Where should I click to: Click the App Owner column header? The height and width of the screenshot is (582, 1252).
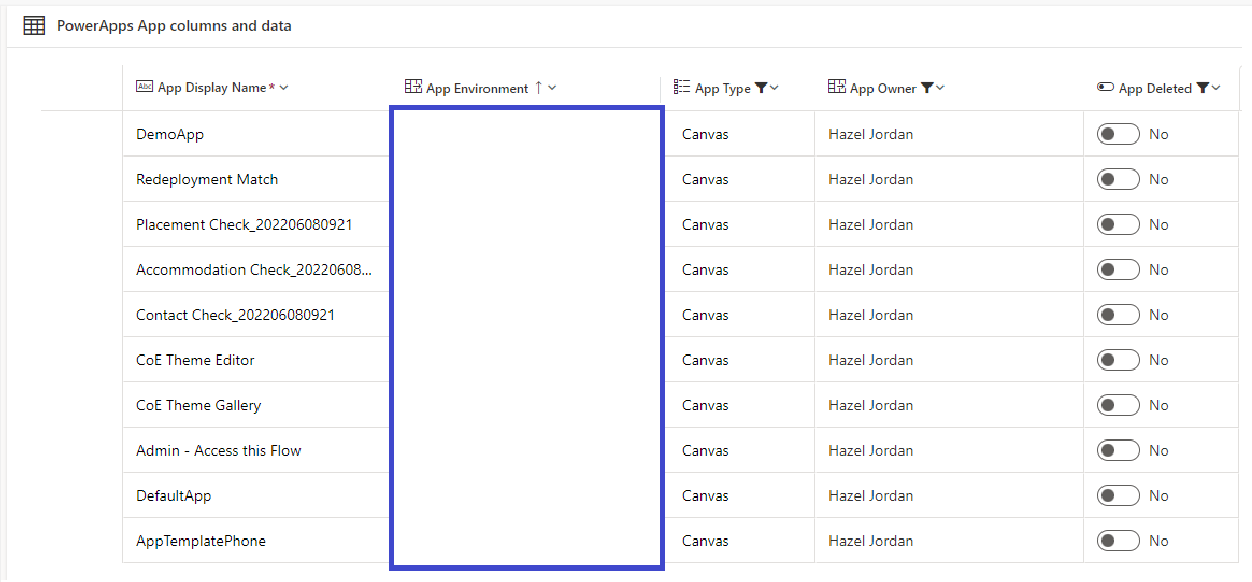(883, 87)
